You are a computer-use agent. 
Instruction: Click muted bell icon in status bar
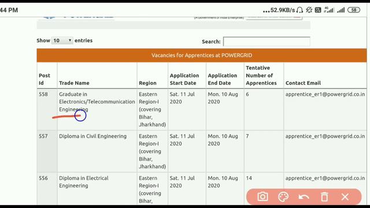pyautogui.click(x=309, y=10)
